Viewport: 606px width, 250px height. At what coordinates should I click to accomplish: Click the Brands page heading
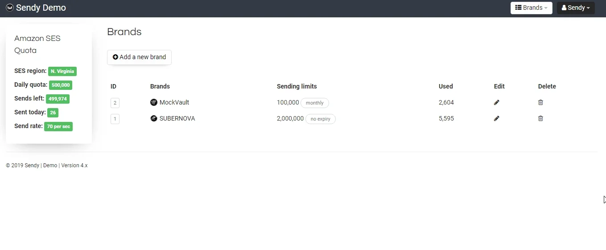124,32
